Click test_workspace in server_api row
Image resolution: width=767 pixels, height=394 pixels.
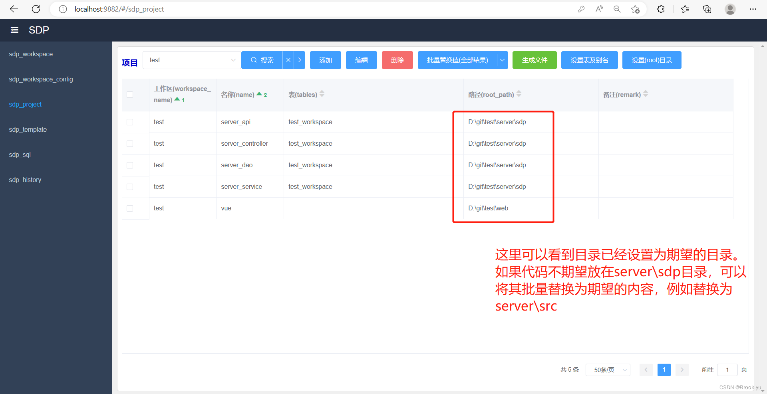click(x=310, y=122)
